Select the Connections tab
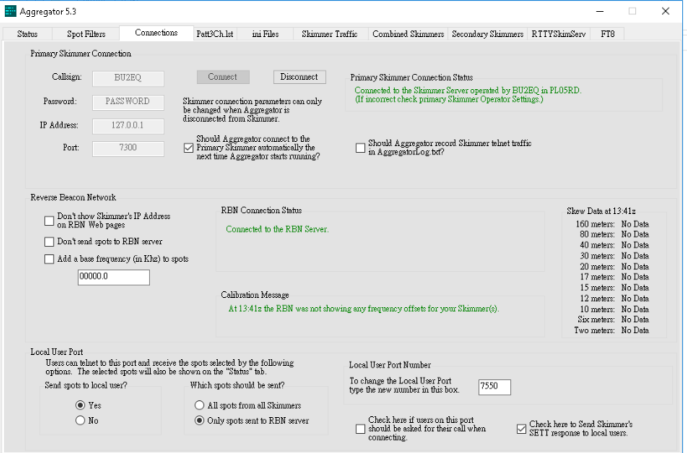Viewport: 687px width, 453px height. 156,33
